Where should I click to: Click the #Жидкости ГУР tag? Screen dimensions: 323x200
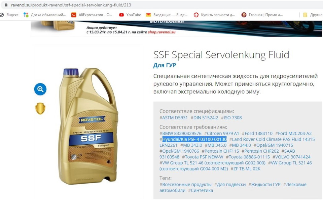coord(264,184)
